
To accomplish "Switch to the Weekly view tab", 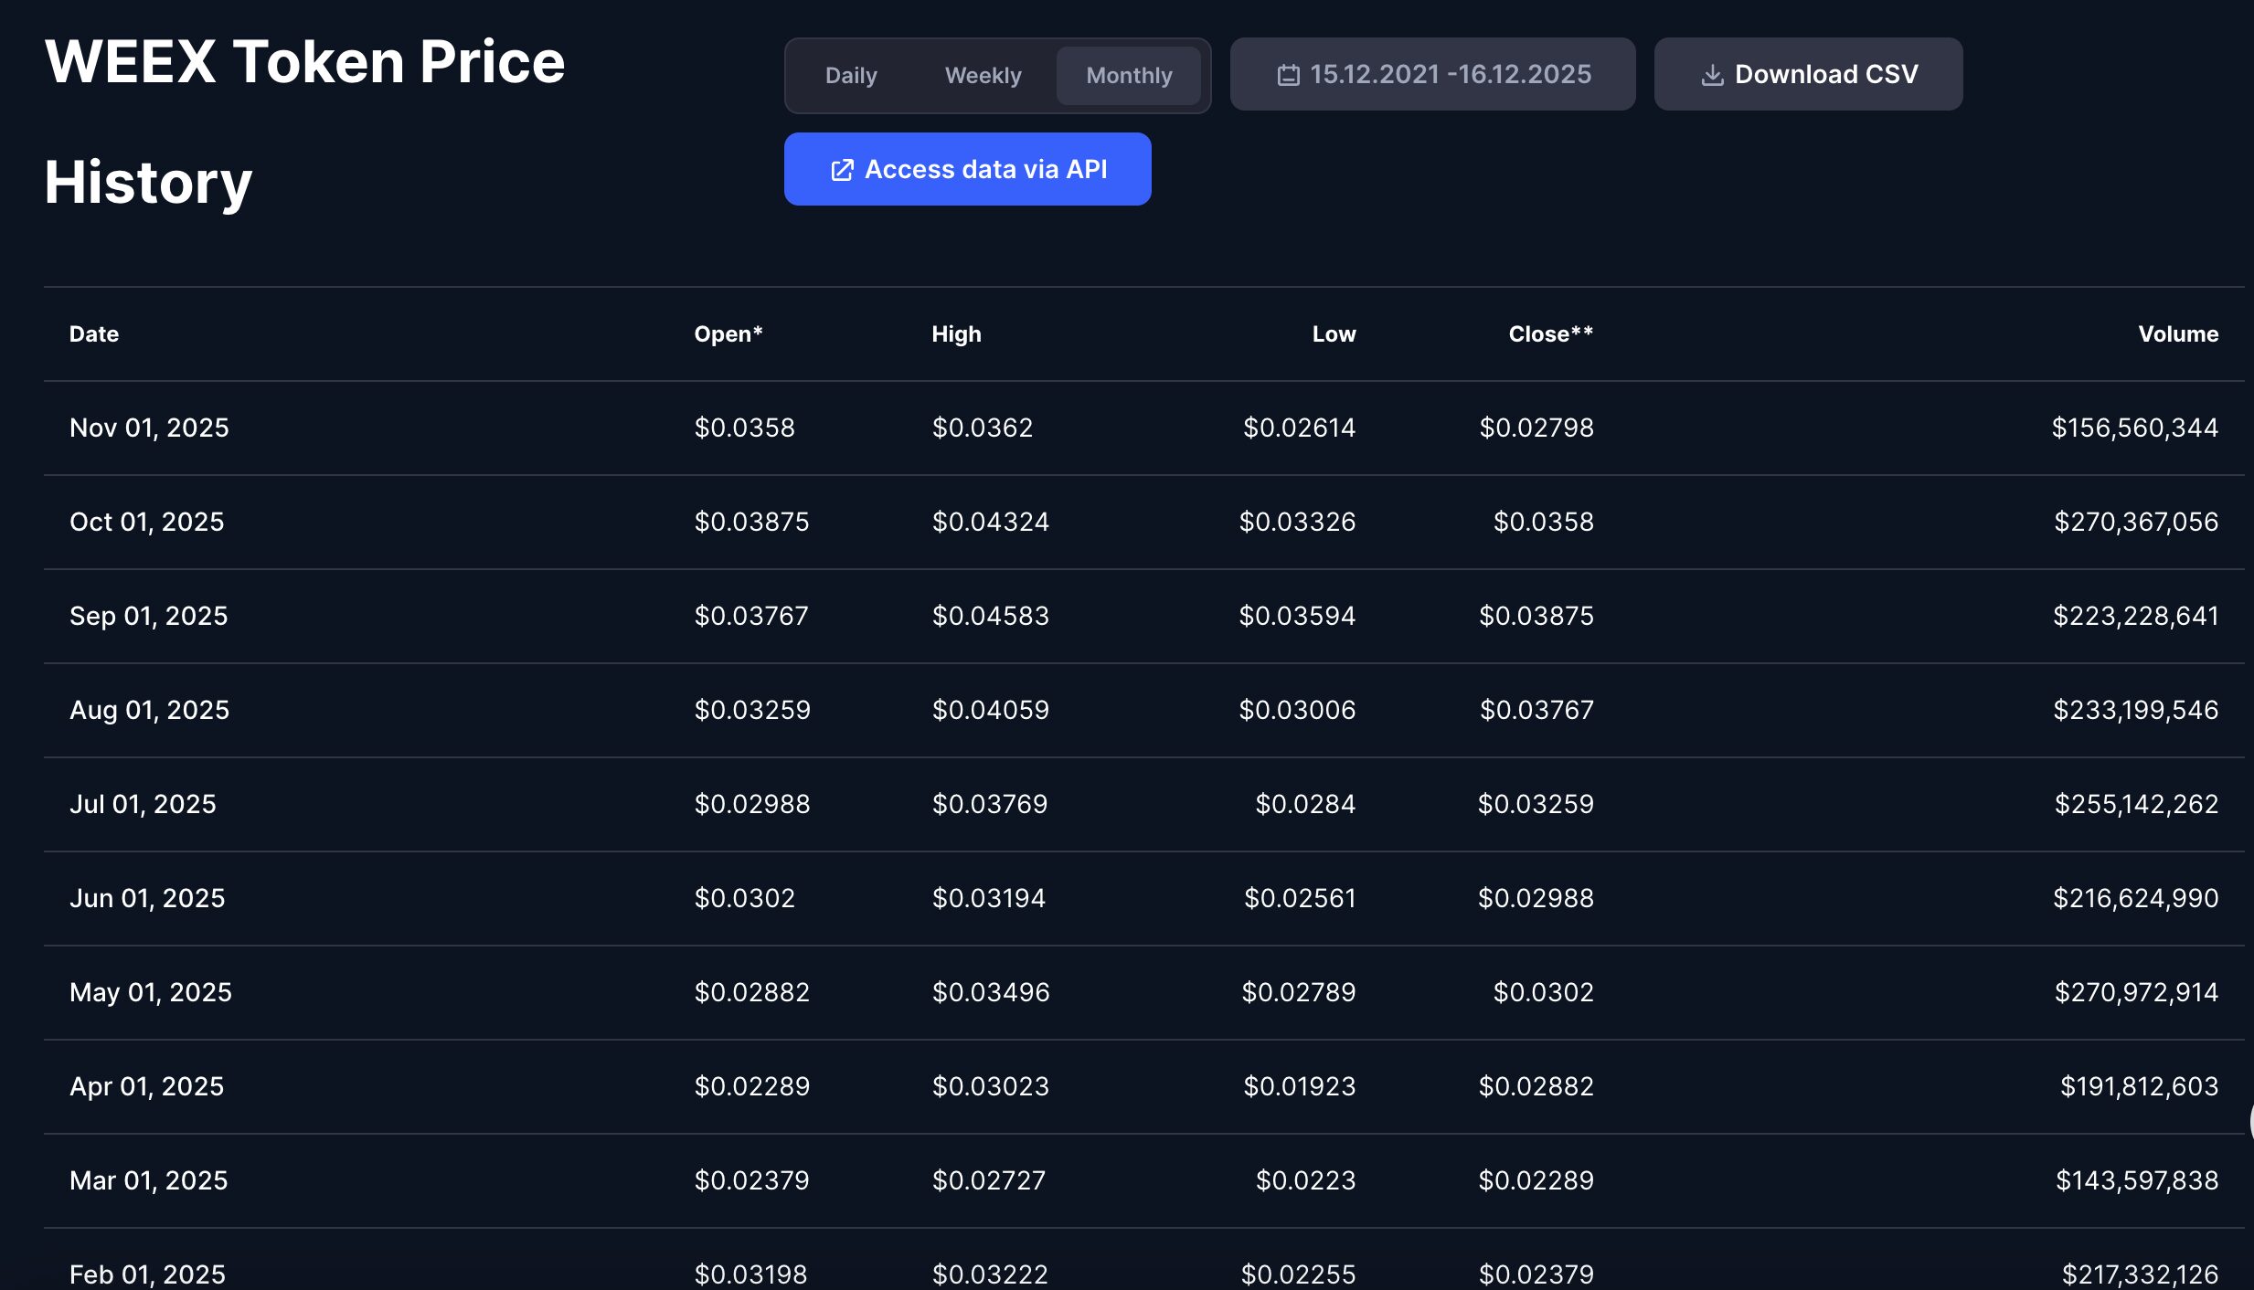I will [x=983, y=75].
